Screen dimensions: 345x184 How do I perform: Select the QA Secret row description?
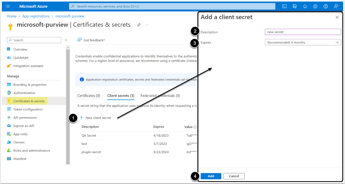click(89, 135)
